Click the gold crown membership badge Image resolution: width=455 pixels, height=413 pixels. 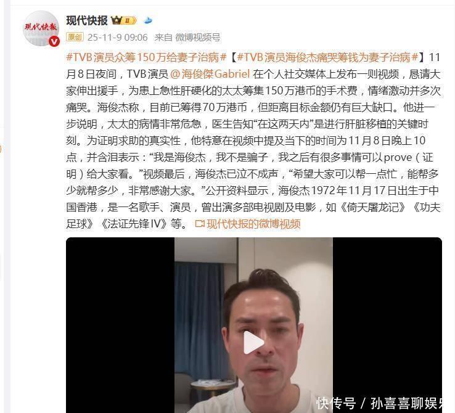(x=124, y=20)
